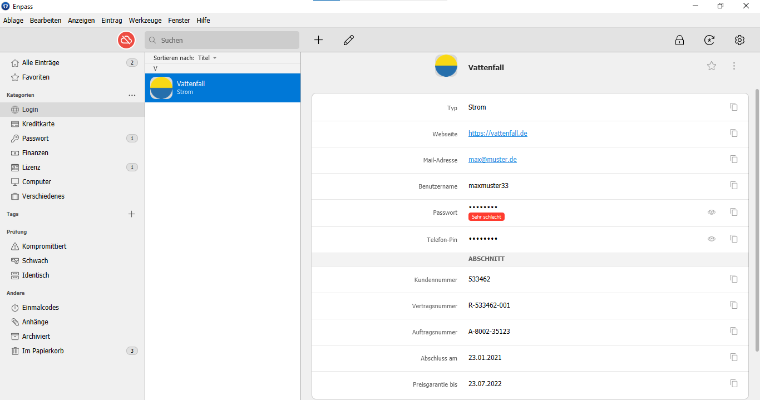Copy the Mail-Adresse value
Viewport: 760px width, 400px height.
point(734,159)
